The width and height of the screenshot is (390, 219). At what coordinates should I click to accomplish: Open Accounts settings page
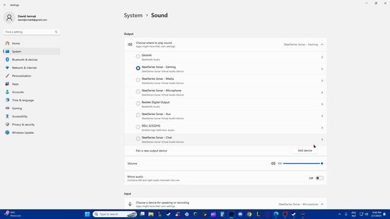coord(32,92)
